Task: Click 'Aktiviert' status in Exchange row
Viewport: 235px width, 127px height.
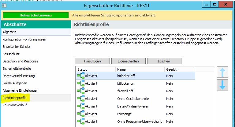Action: click(x=91, y=114)
